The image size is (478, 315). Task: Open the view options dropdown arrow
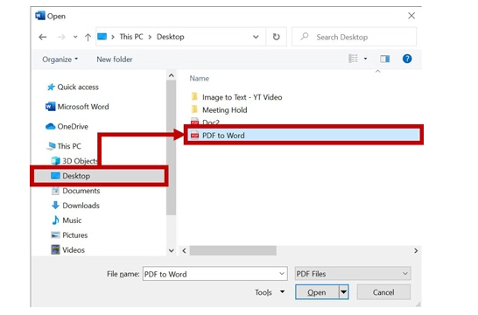tap(366, 59)
